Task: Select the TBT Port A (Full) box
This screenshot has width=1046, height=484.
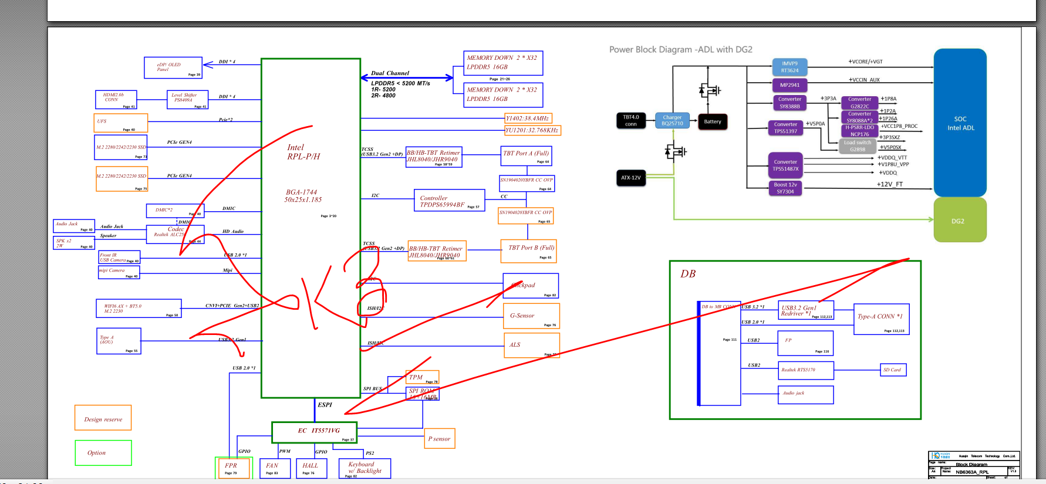Action: point(526,155)
